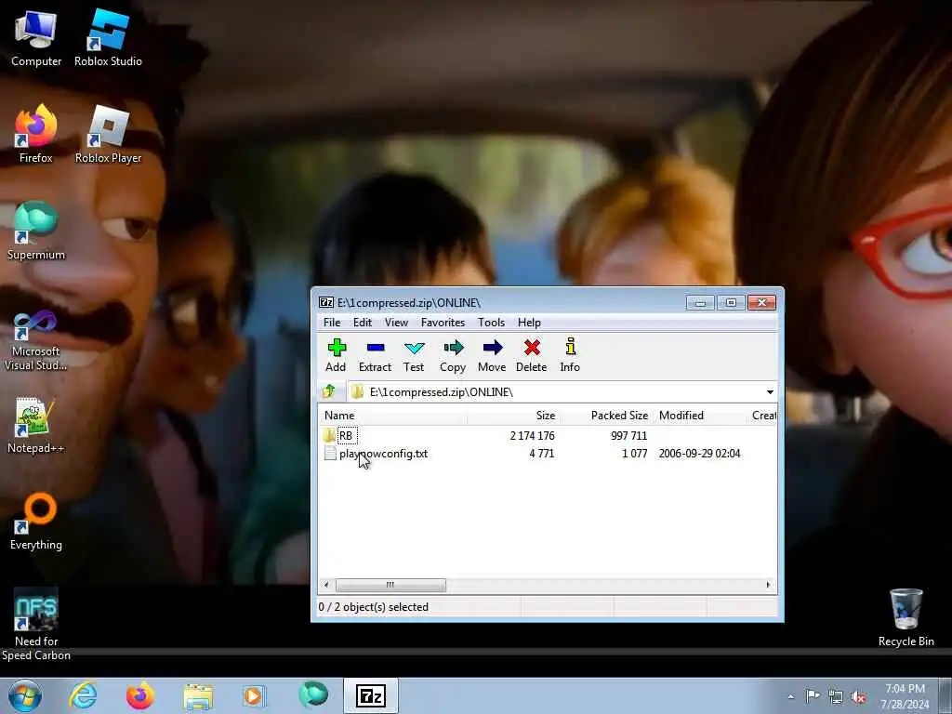Image resolution: width=952 pixels, height=714 pixels.
Task: Open the Tools menu
Action: click(491, 323)
